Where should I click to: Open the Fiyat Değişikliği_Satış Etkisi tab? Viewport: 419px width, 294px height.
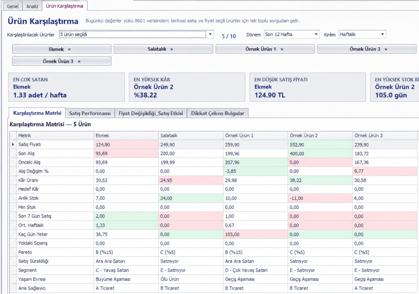151,113
